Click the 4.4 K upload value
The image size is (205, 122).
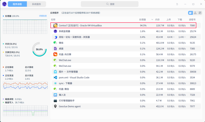[171, 37]
